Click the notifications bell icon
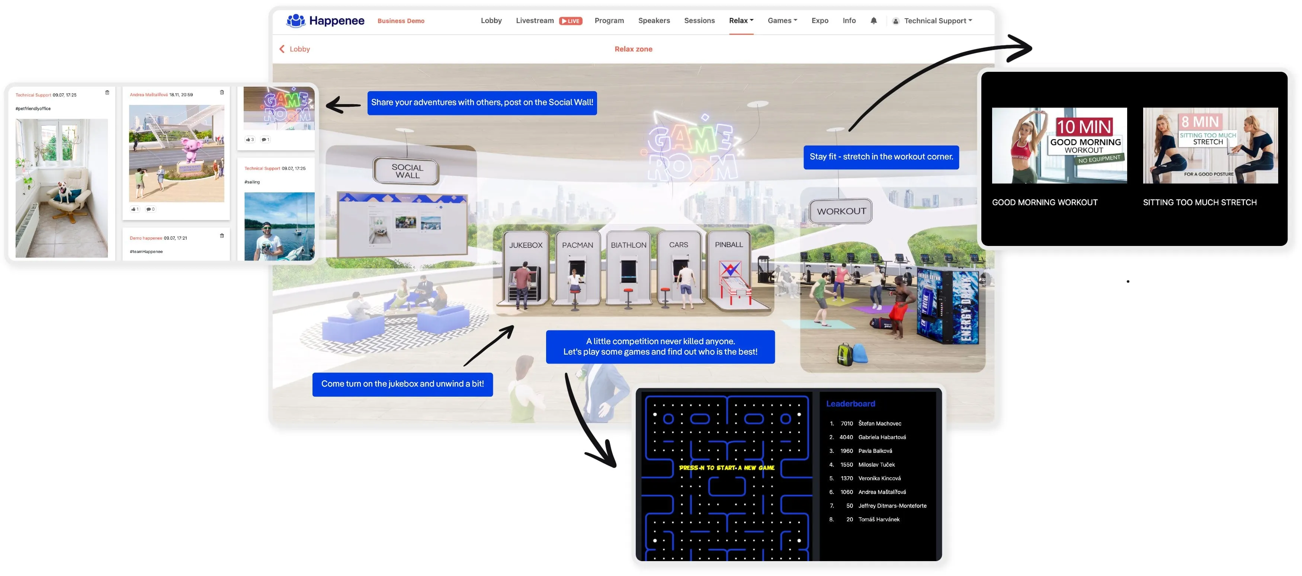Viewport: 1302px width, 576px height. (x=873, y=21)
